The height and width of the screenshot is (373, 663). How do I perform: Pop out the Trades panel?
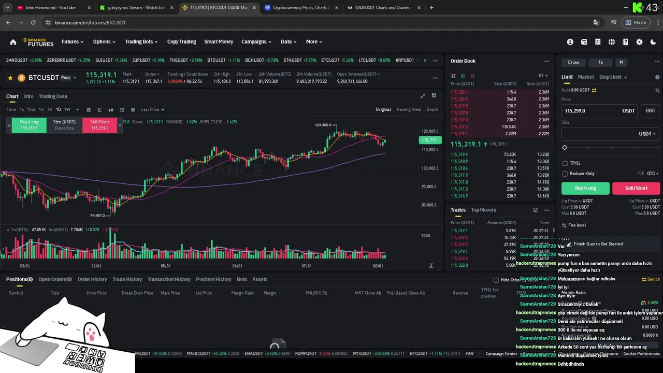coord(535,210)
